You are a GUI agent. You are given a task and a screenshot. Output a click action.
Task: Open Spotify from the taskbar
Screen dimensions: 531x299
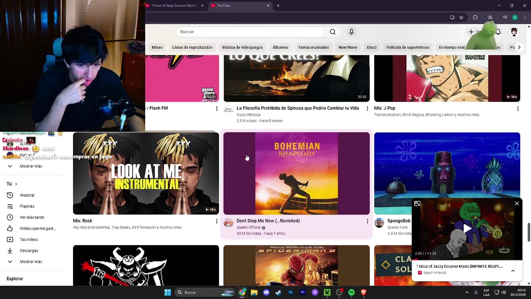coord(351,292)
